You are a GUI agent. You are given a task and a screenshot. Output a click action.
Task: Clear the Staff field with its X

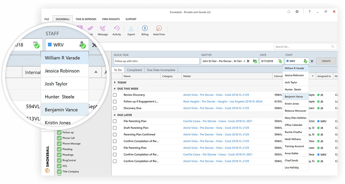coord(312,61)
